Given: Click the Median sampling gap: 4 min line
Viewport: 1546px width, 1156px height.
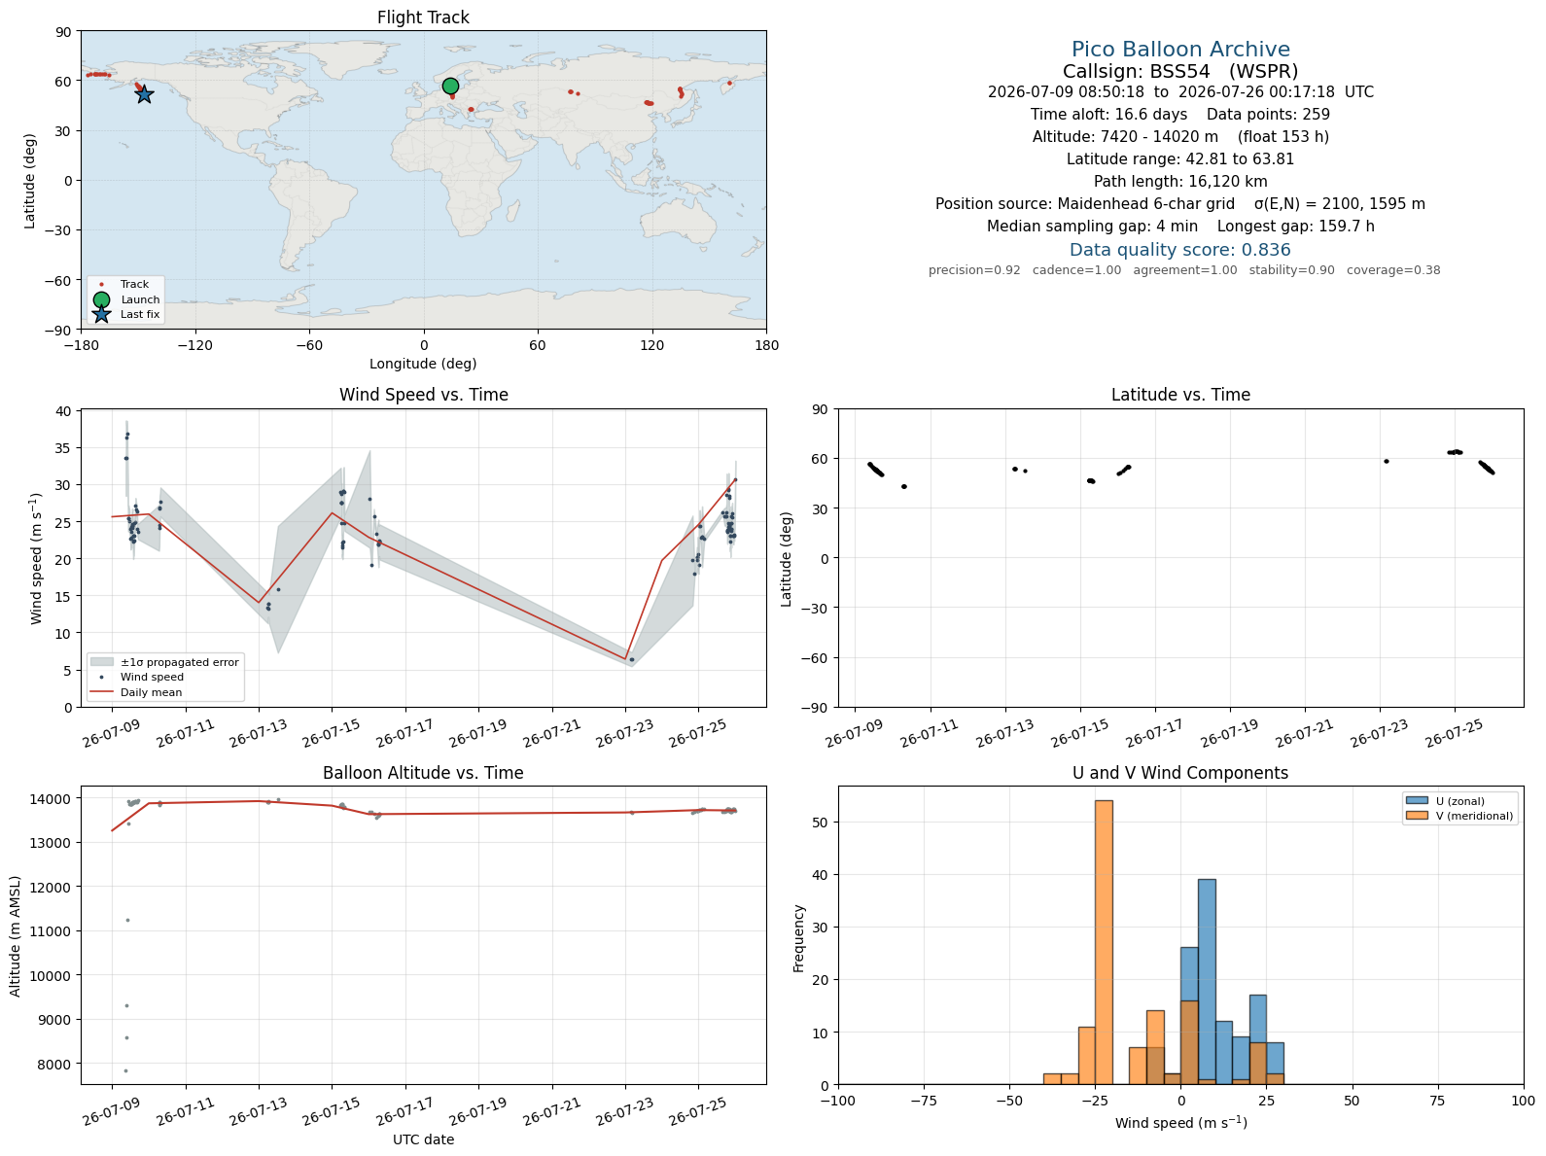Looking at the screenshot, I should point(1180,227).
